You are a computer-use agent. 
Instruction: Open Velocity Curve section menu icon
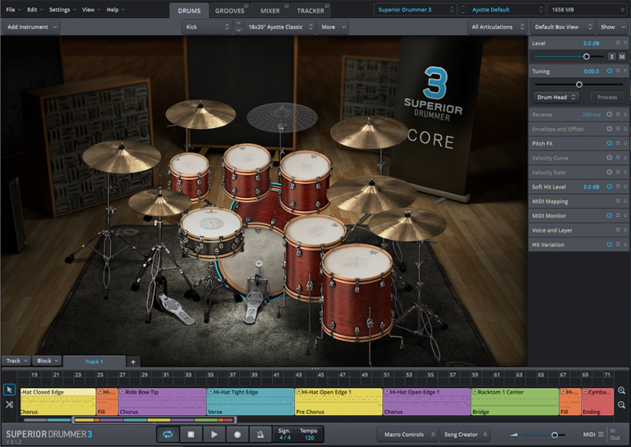tap(618, 157)
